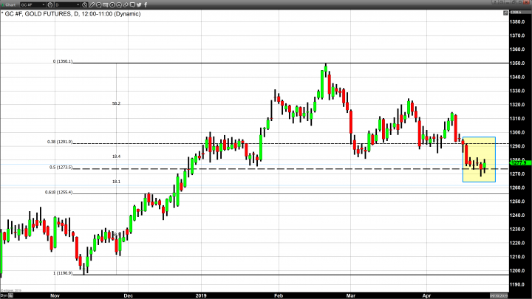This screenshot has width=532, height=299.
Task: Select the yellow highlighted rectangle on chart
Action: [x=480, y=159]
